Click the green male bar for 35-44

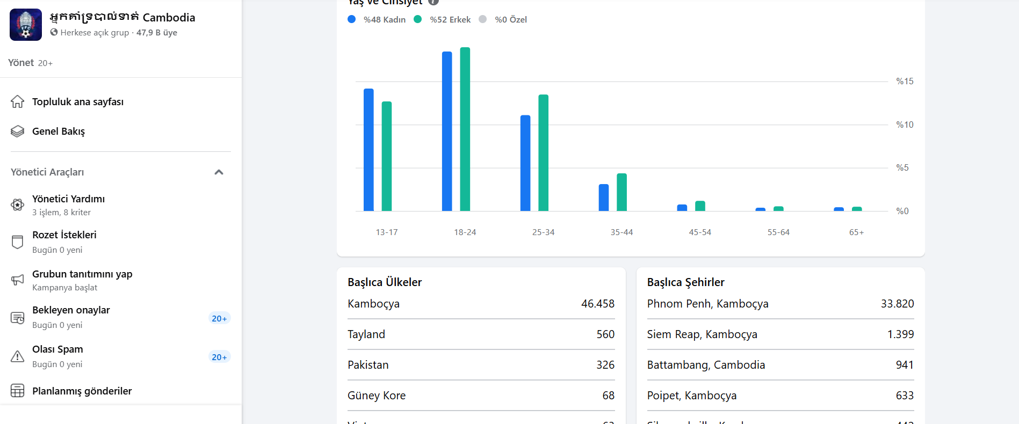tap(622, 192)
